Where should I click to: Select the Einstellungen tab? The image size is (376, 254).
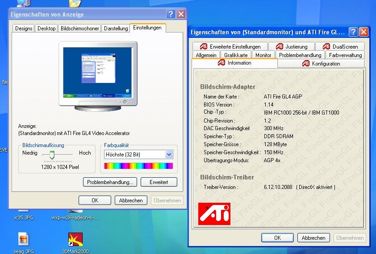(147, 28)
